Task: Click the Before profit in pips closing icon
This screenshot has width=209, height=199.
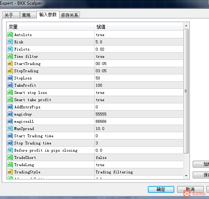Action: coord(10,150)
